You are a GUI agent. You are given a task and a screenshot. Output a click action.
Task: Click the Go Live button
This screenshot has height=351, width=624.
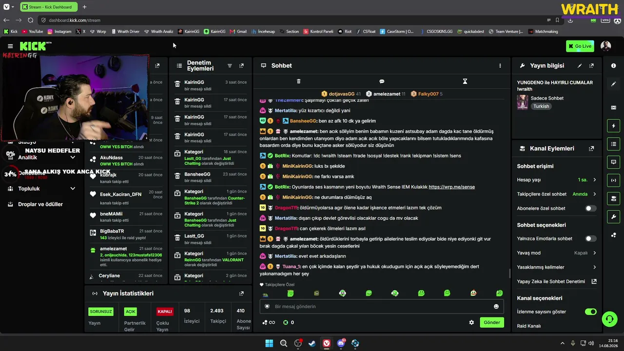pyautogui.click(x=580, y=46)
